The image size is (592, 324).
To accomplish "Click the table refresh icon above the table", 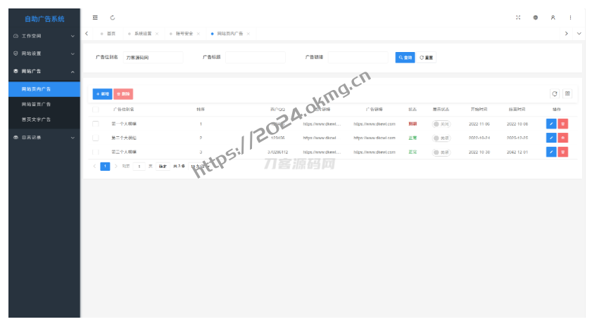I will click(x=555, y=93).
